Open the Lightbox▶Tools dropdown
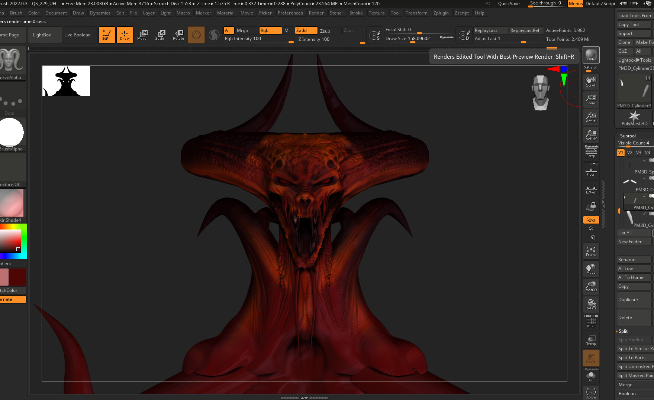This screenshot has height=400, width=654. pos(634,60)
